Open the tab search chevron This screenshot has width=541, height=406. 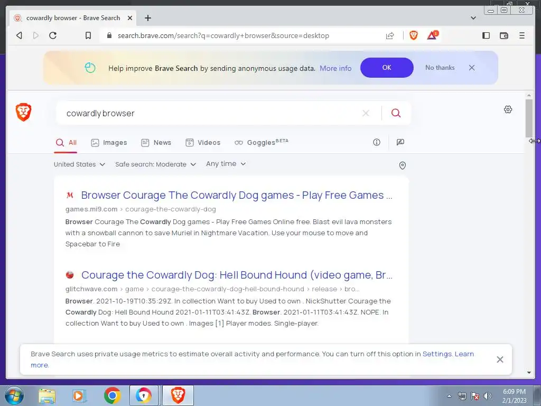[473, 18]
